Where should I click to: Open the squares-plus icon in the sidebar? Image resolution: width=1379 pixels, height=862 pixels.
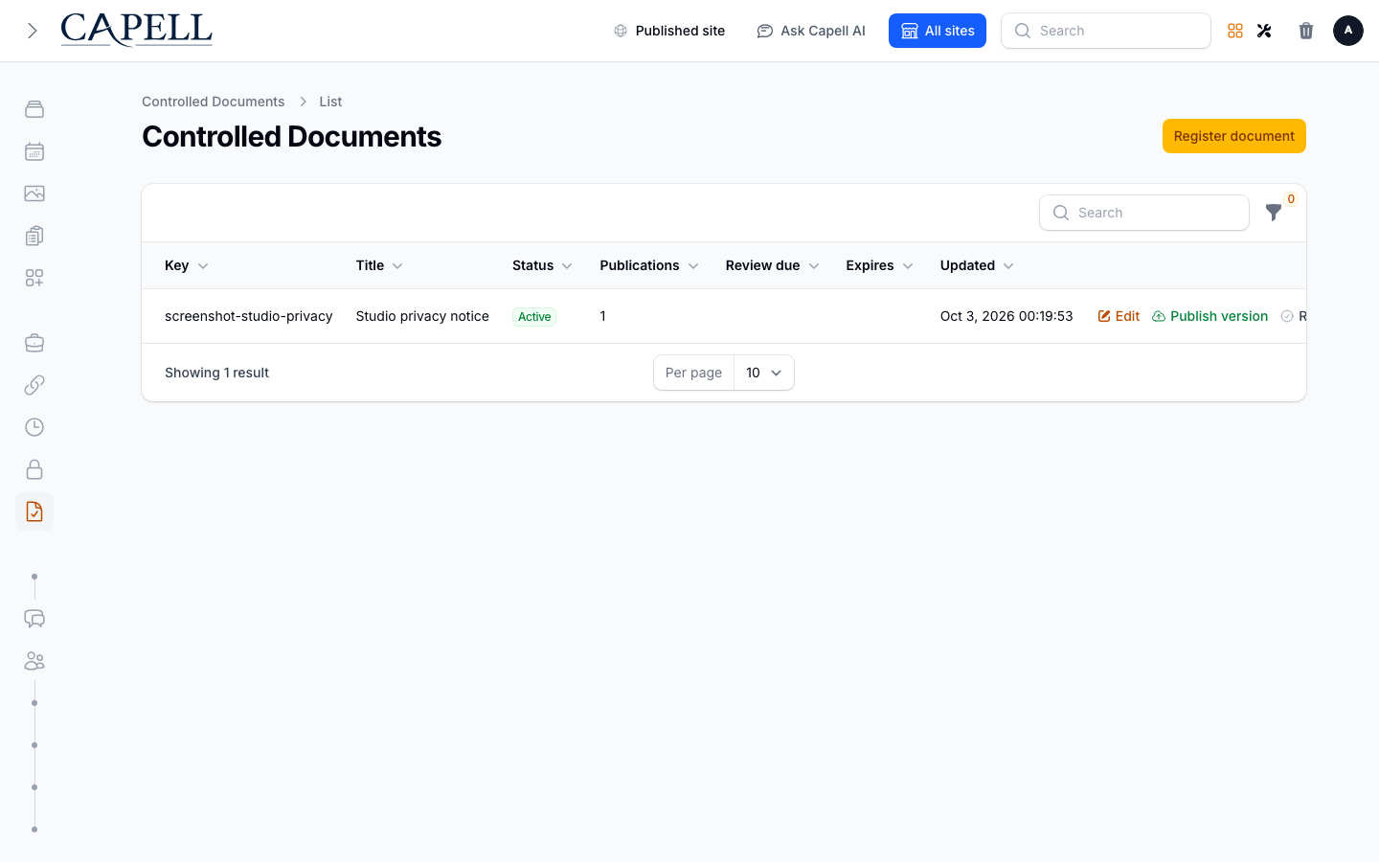tap(34, 278)
